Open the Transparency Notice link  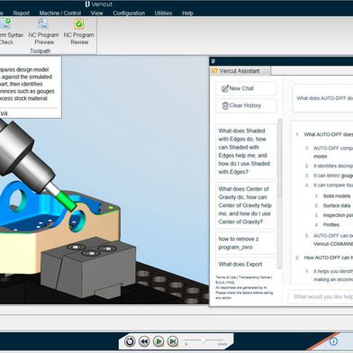(254, 277)
